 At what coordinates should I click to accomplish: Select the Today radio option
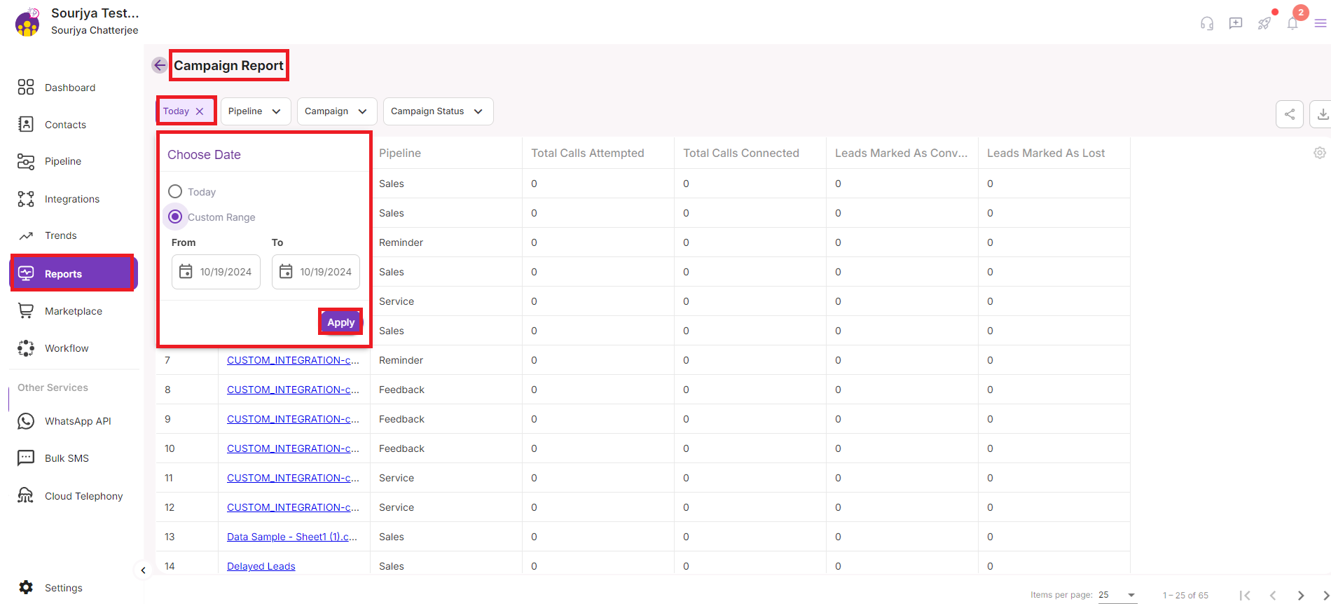tap(175, 191)
